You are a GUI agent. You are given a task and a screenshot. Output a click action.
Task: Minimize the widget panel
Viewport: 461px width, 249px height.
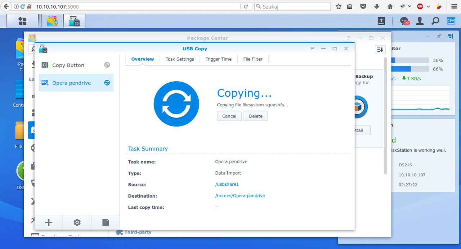(428, 36)
